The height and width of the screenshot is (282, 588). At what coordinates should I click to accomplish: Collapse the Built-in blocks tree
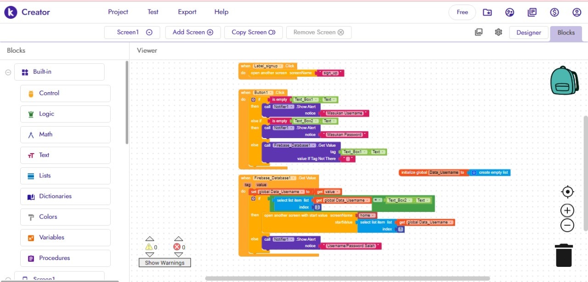click(8, 72)
